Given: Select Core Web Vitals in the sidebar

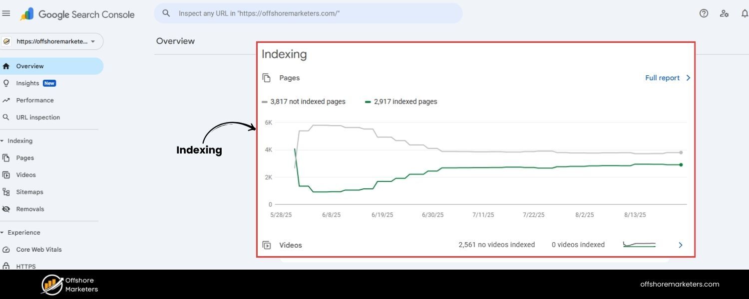Looking at the screenshot, I should pos(38,249).
